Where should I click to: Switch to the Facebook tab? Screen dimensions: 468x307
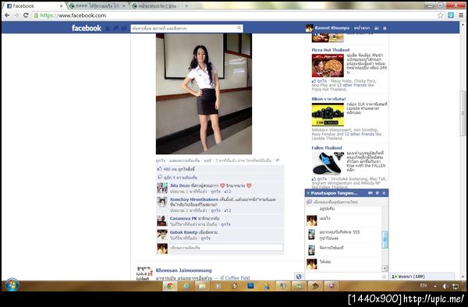tap(33, 6)
